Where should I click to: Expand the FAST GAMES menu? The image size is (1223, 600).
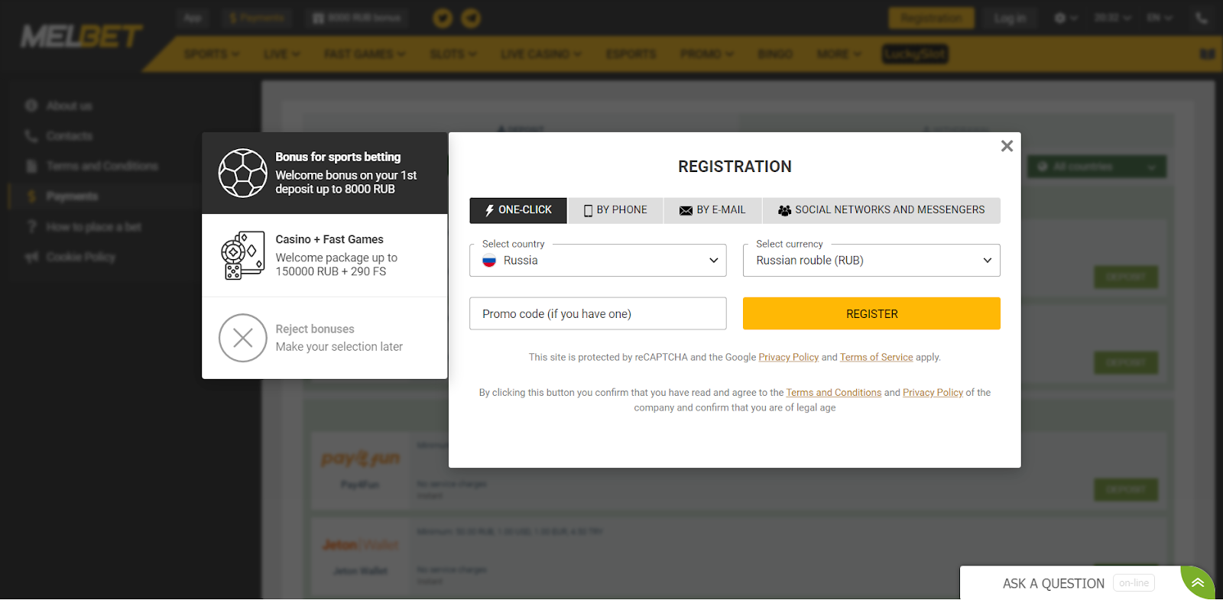point(365,54)
